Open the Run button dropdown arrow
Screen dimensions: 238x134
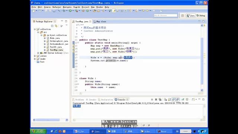click(73, 11)
